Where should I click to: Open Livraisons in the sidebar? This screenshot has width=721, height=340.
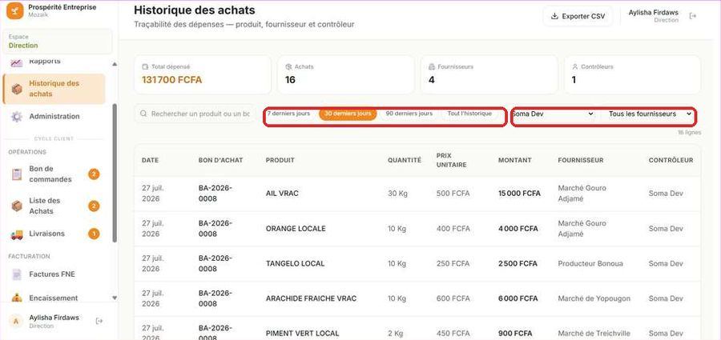point(54,234)
